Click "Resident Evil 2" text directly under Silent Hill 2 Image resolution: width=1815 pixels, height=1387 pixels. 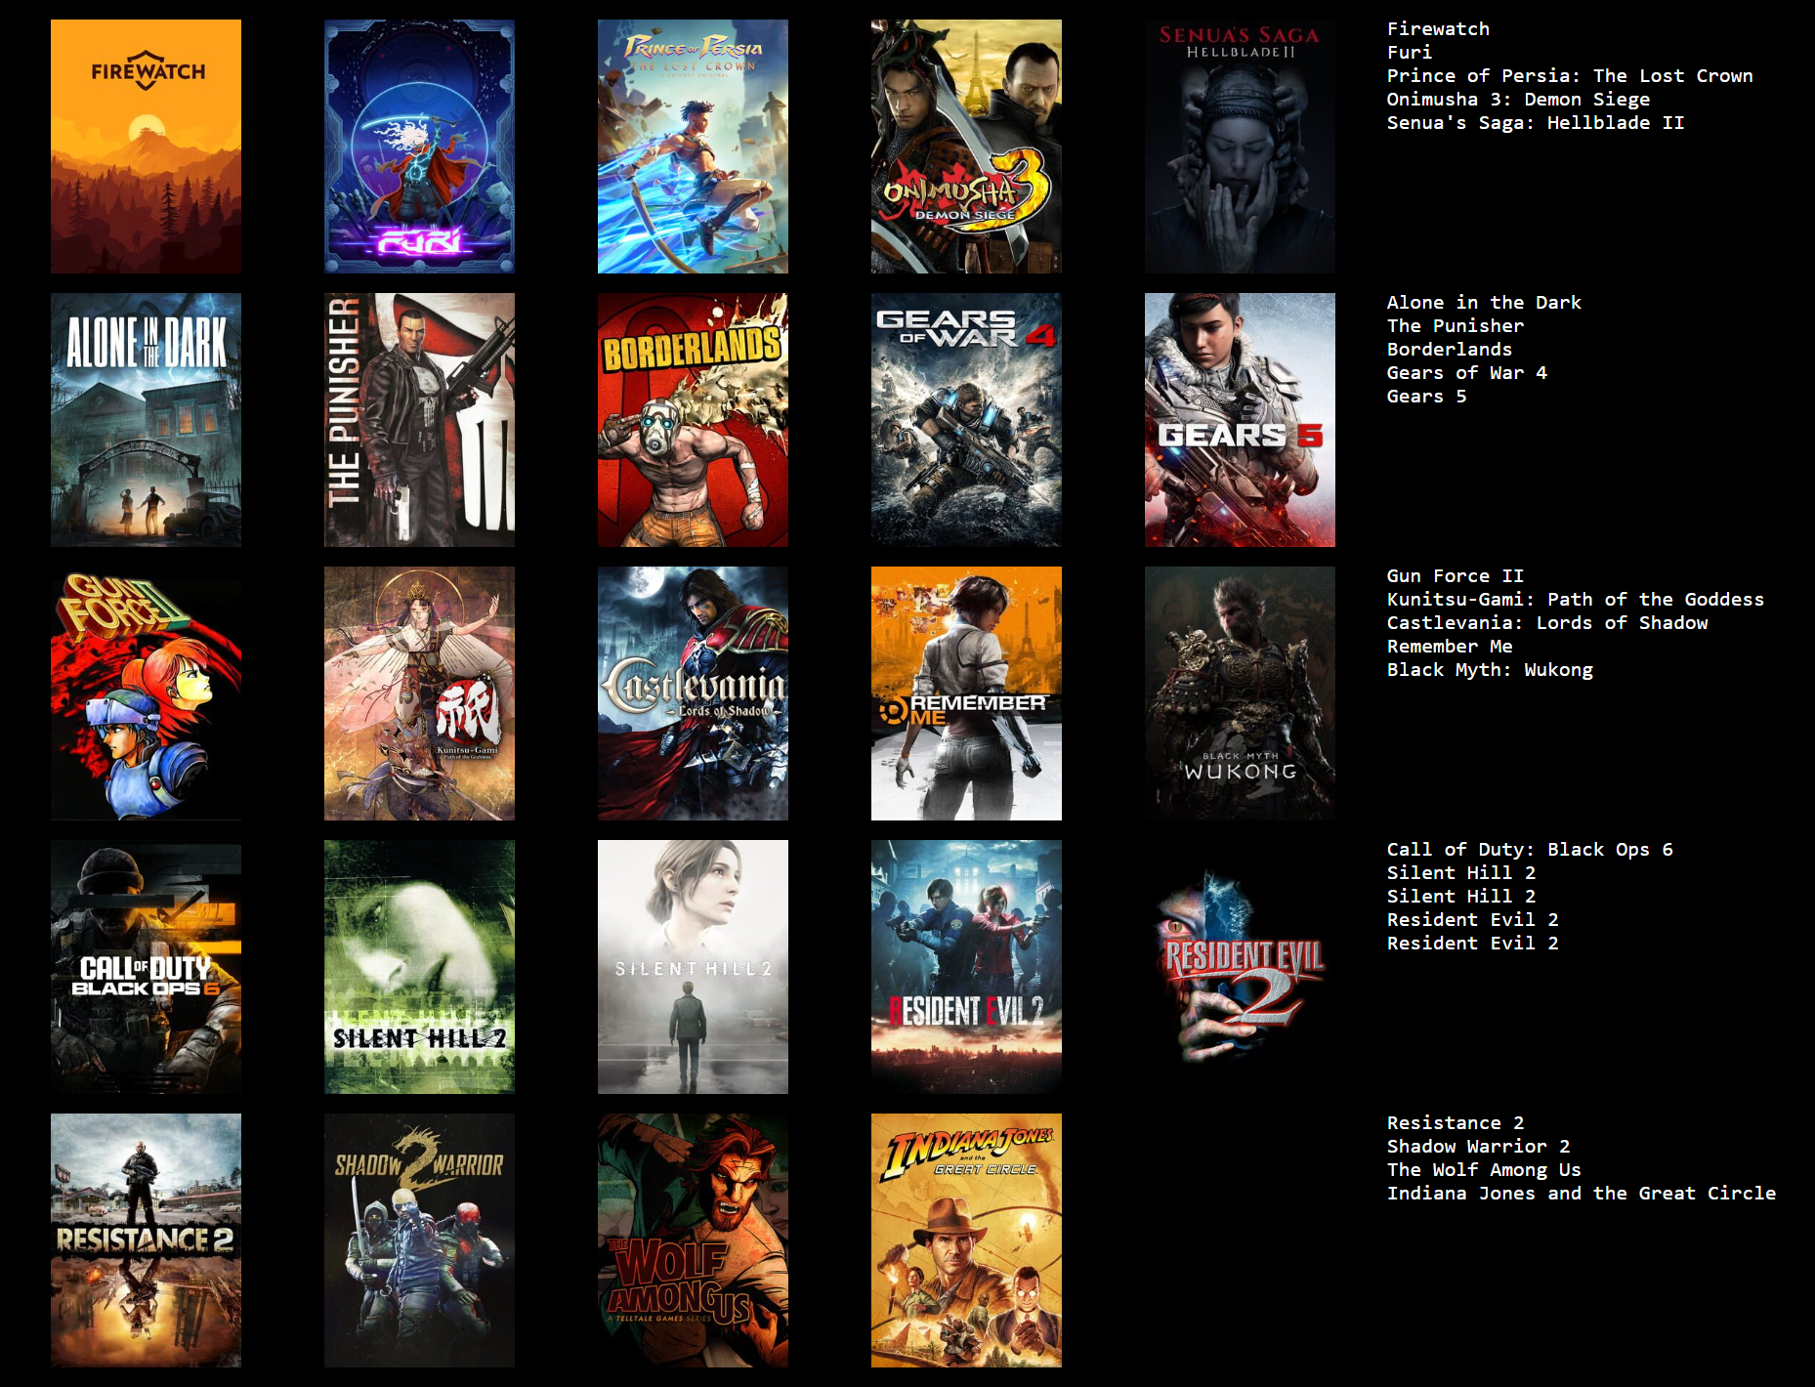1473,920
